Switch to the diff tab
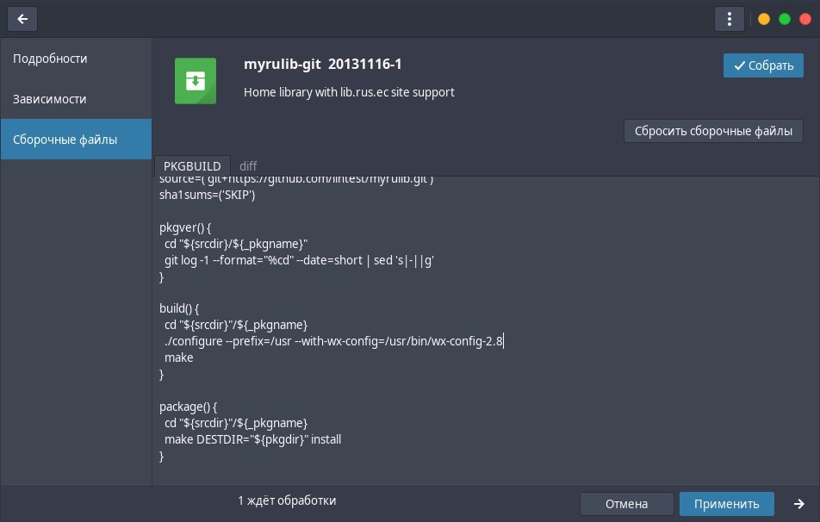 click(x=248, y=165)
